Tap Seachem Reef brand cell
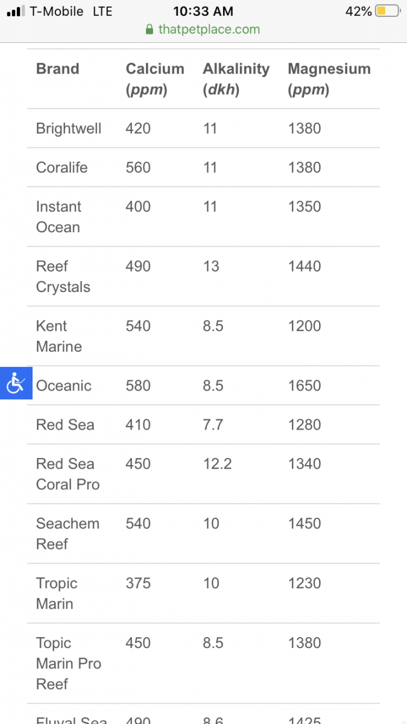This screenshot has width=407, height=724. [x=68, y=534]
